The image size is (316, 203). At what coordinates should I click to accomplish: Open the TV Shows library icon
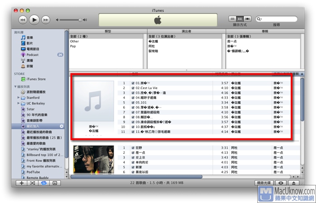[23, 49]
